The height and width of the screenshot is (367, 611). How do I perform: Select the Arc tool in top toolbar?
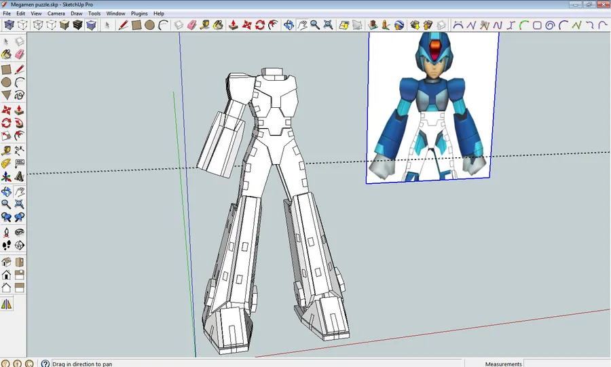(163, 25)
